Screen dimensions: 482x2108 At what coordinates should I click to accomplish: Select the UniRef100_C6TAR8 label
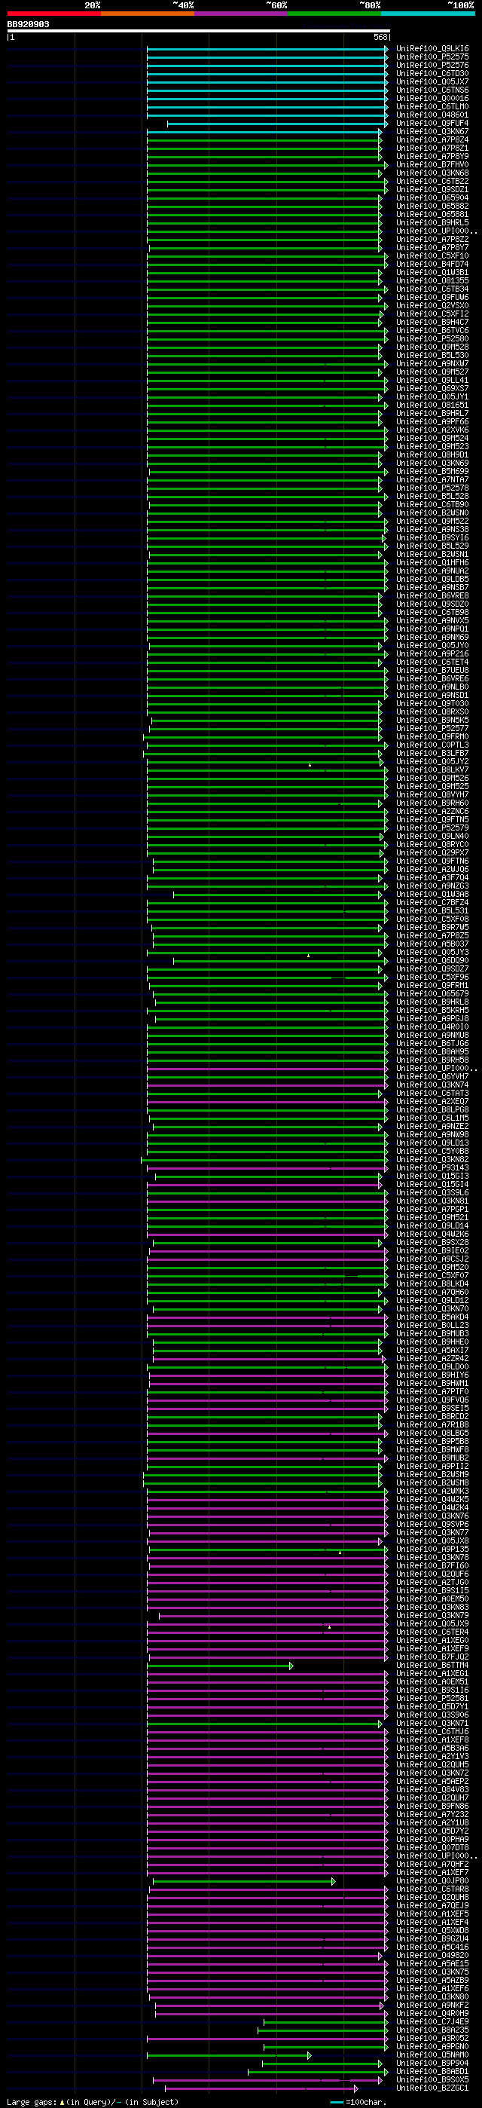point(433,1889)
